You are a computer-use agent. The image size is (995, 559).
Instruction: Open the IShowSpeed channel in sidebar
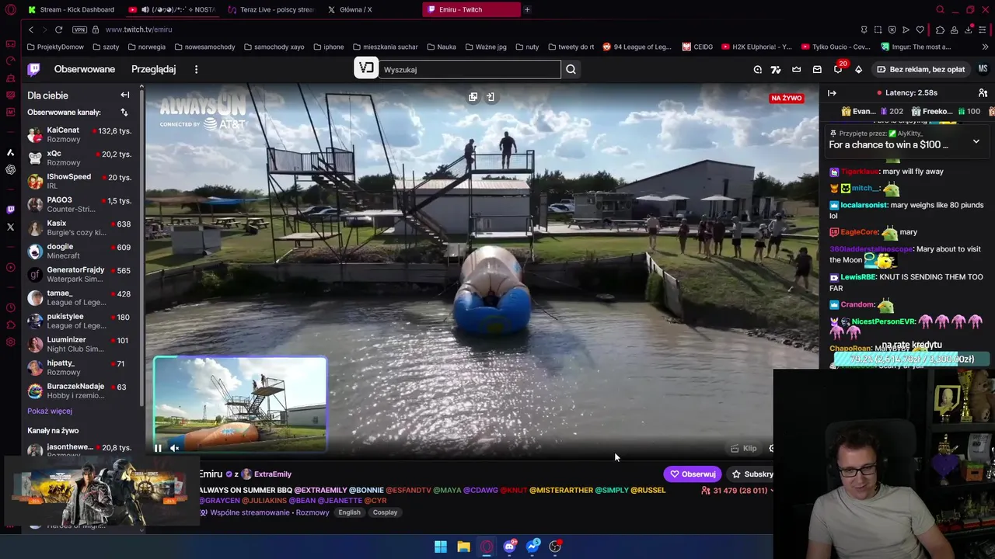pos(81,182)
